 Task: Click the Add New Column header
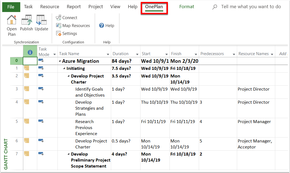282,54
